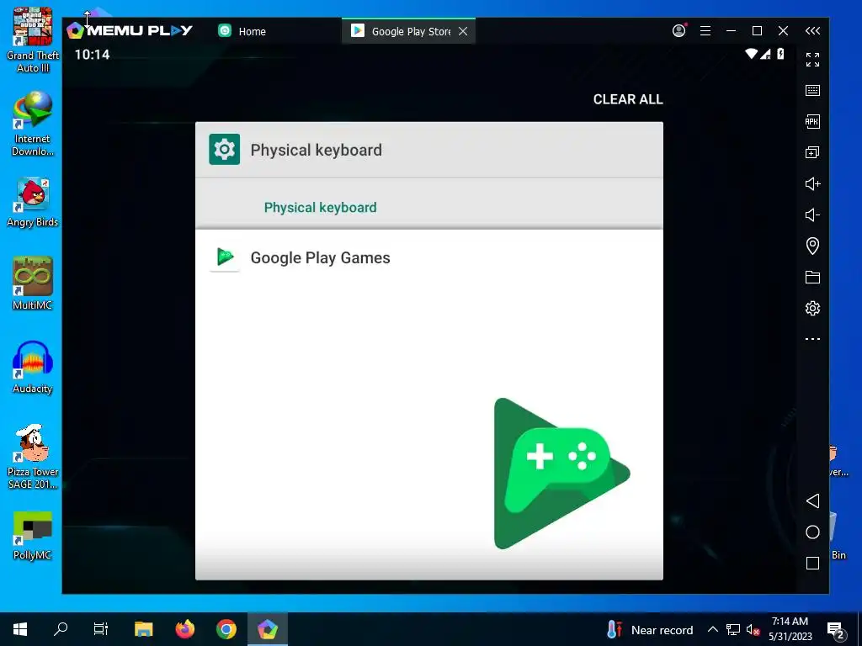Tap the Physical keyboard card header
The width and height of the screenshot is (862, 646).
pos(428,150)
